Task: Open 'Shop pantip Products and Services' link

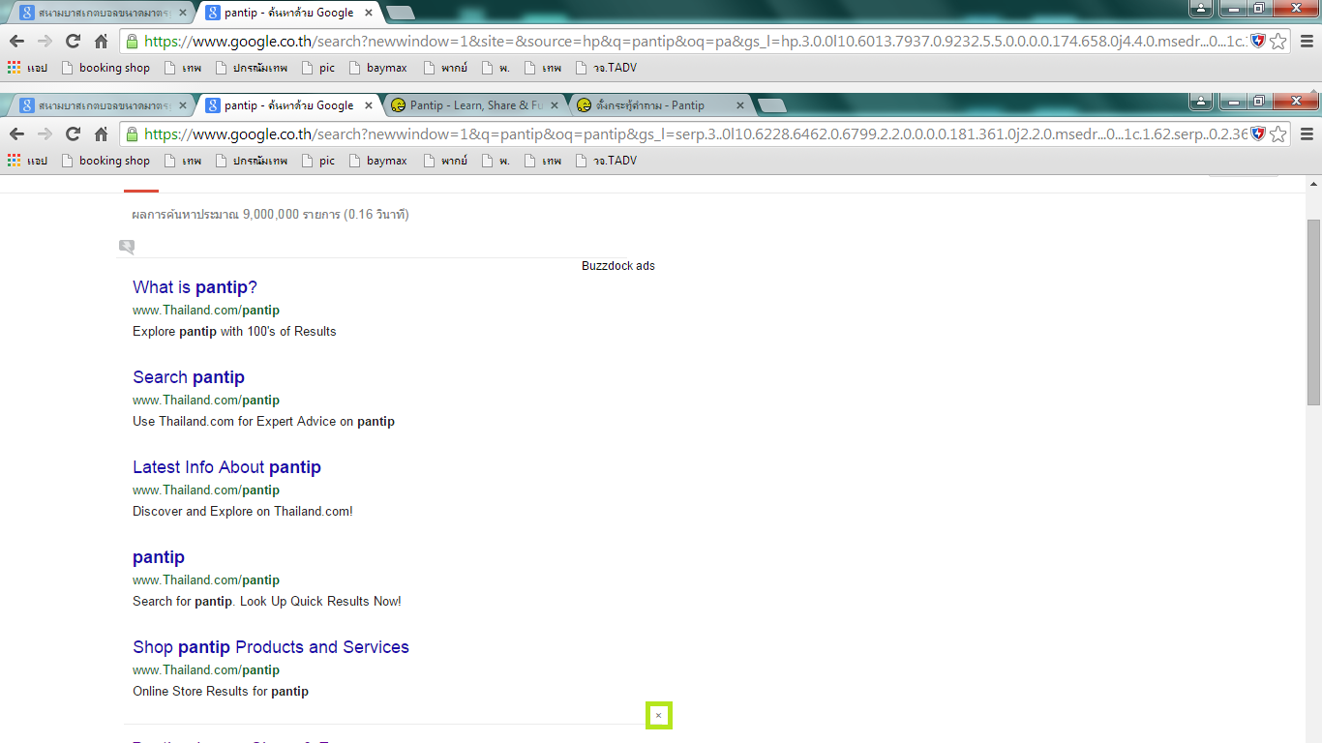Action: pyautogui.click(x=271, y=647)
